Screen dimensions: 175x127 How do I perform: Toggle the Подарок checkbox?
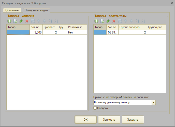[x=95, y=108]
